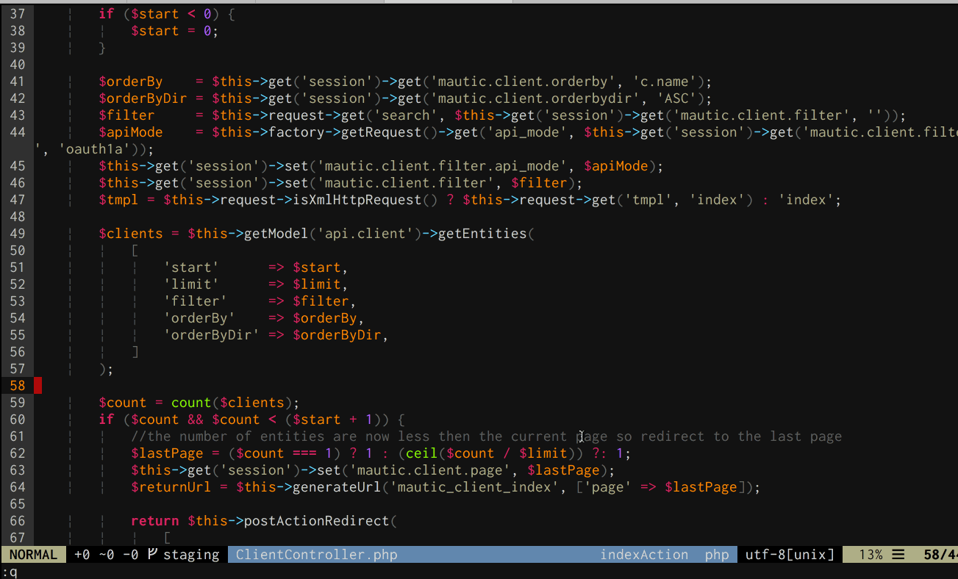Place cursor on the $clients variable declaration
Viewport: 958px width, 579px height.
[x=130, y=234]
